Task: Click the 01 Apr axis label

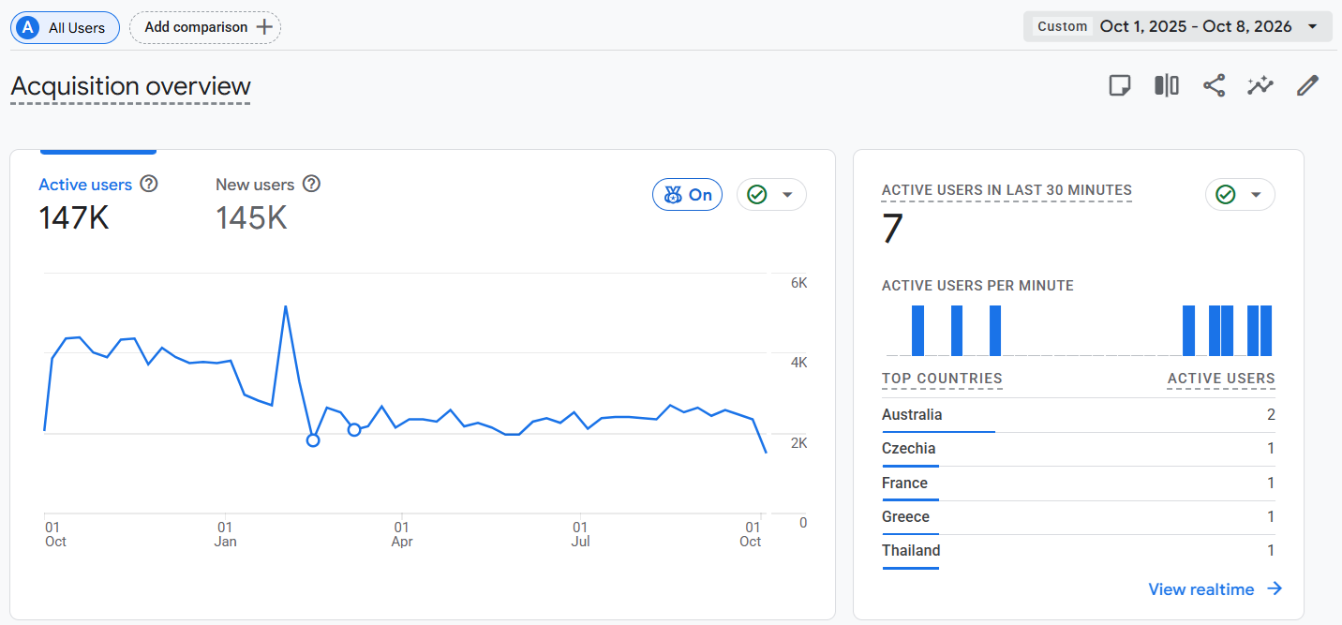Action: tap(402, 534)
